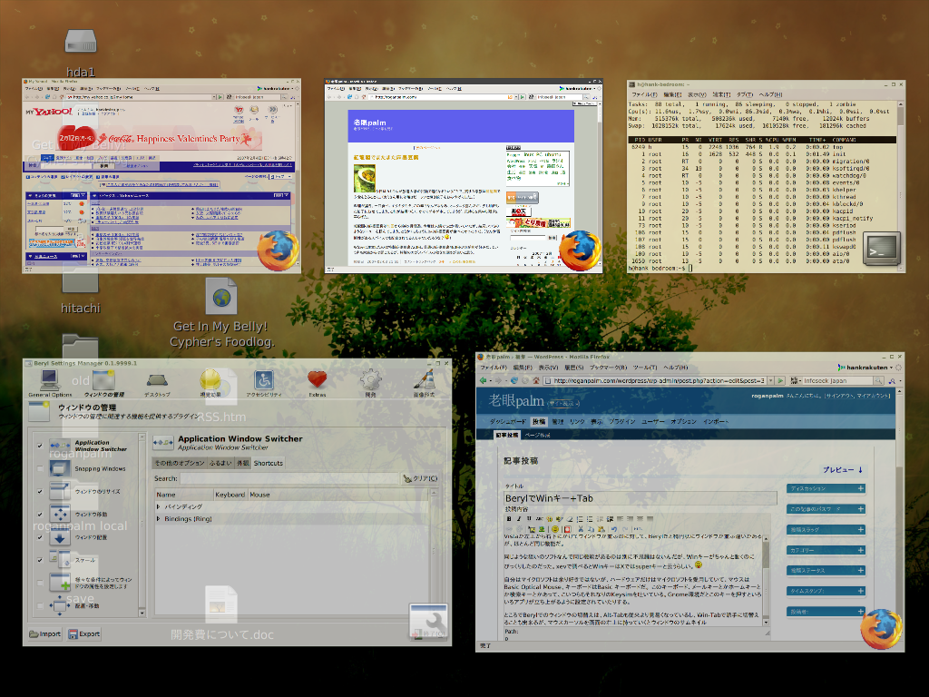Switch to the その他のオプション tab
Viewport: 929px width, 697px height.
pyautogui.click(x=180, y=463)
